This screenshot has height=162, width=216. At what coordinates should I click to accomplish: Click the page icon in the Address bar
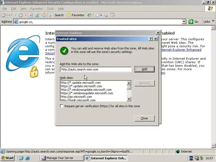point(16,22)
